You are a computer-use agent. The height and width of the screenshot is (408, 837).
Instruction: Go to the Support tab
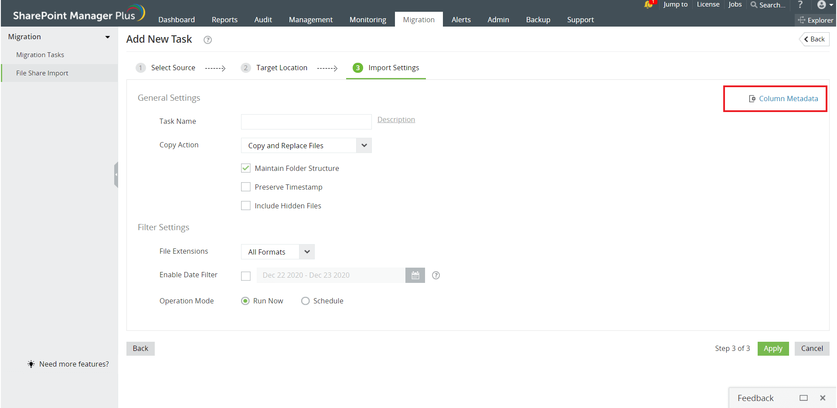point(581,20)
